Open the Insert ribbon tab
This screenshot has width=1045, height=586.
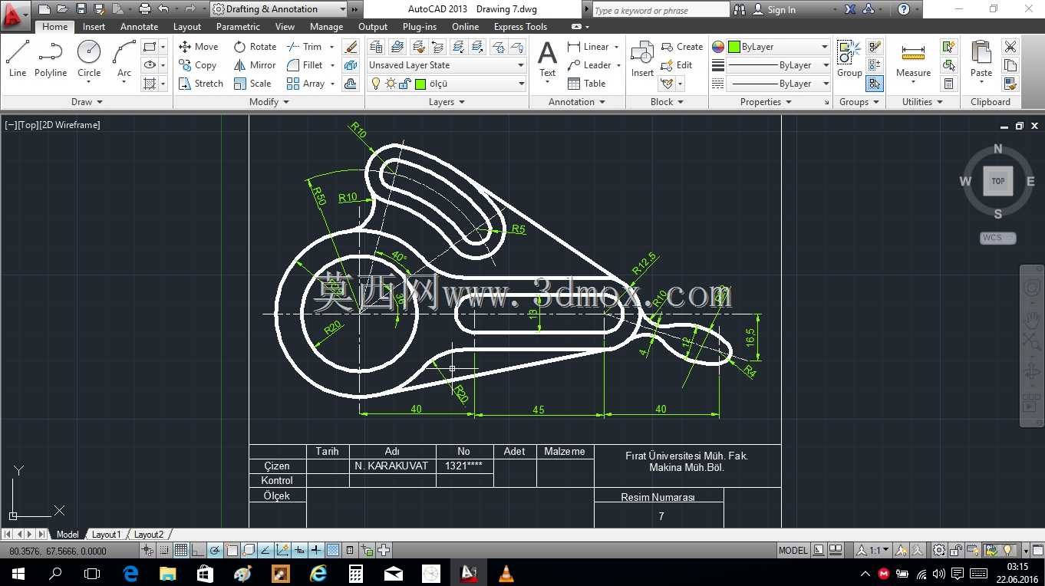(94, 27)
